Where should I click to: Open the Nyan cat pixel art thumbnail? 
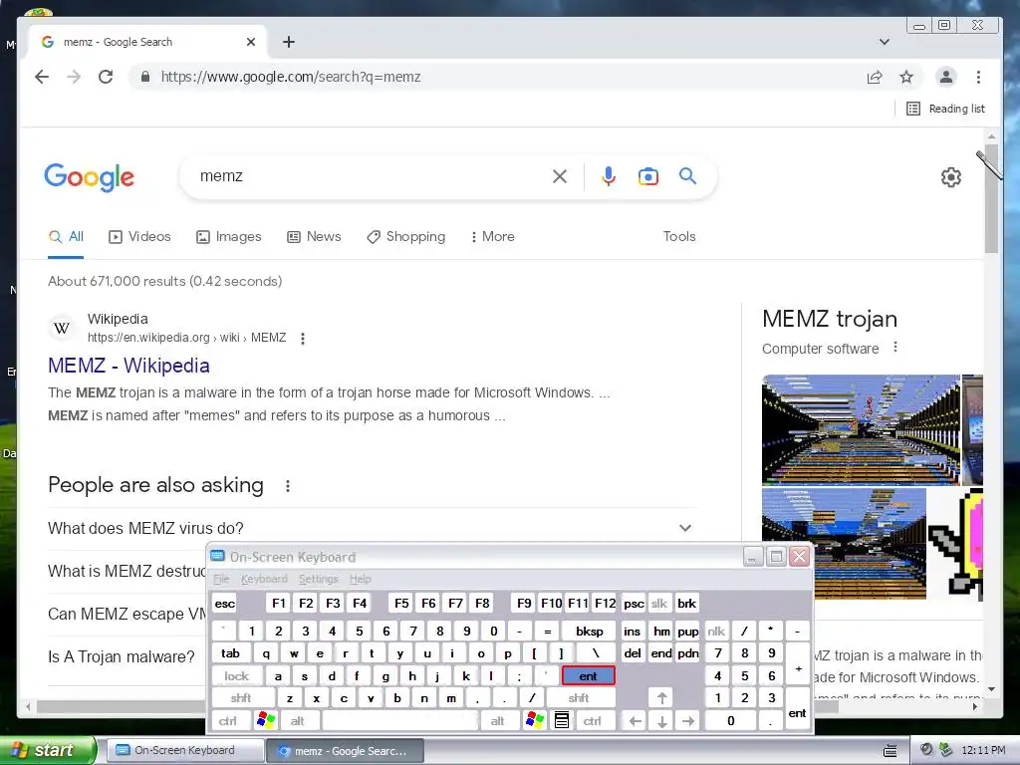(955, 544)
